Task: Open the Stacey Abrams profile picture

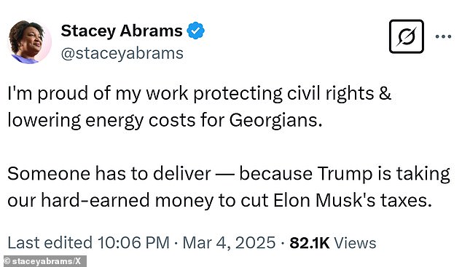Action: 29,41
